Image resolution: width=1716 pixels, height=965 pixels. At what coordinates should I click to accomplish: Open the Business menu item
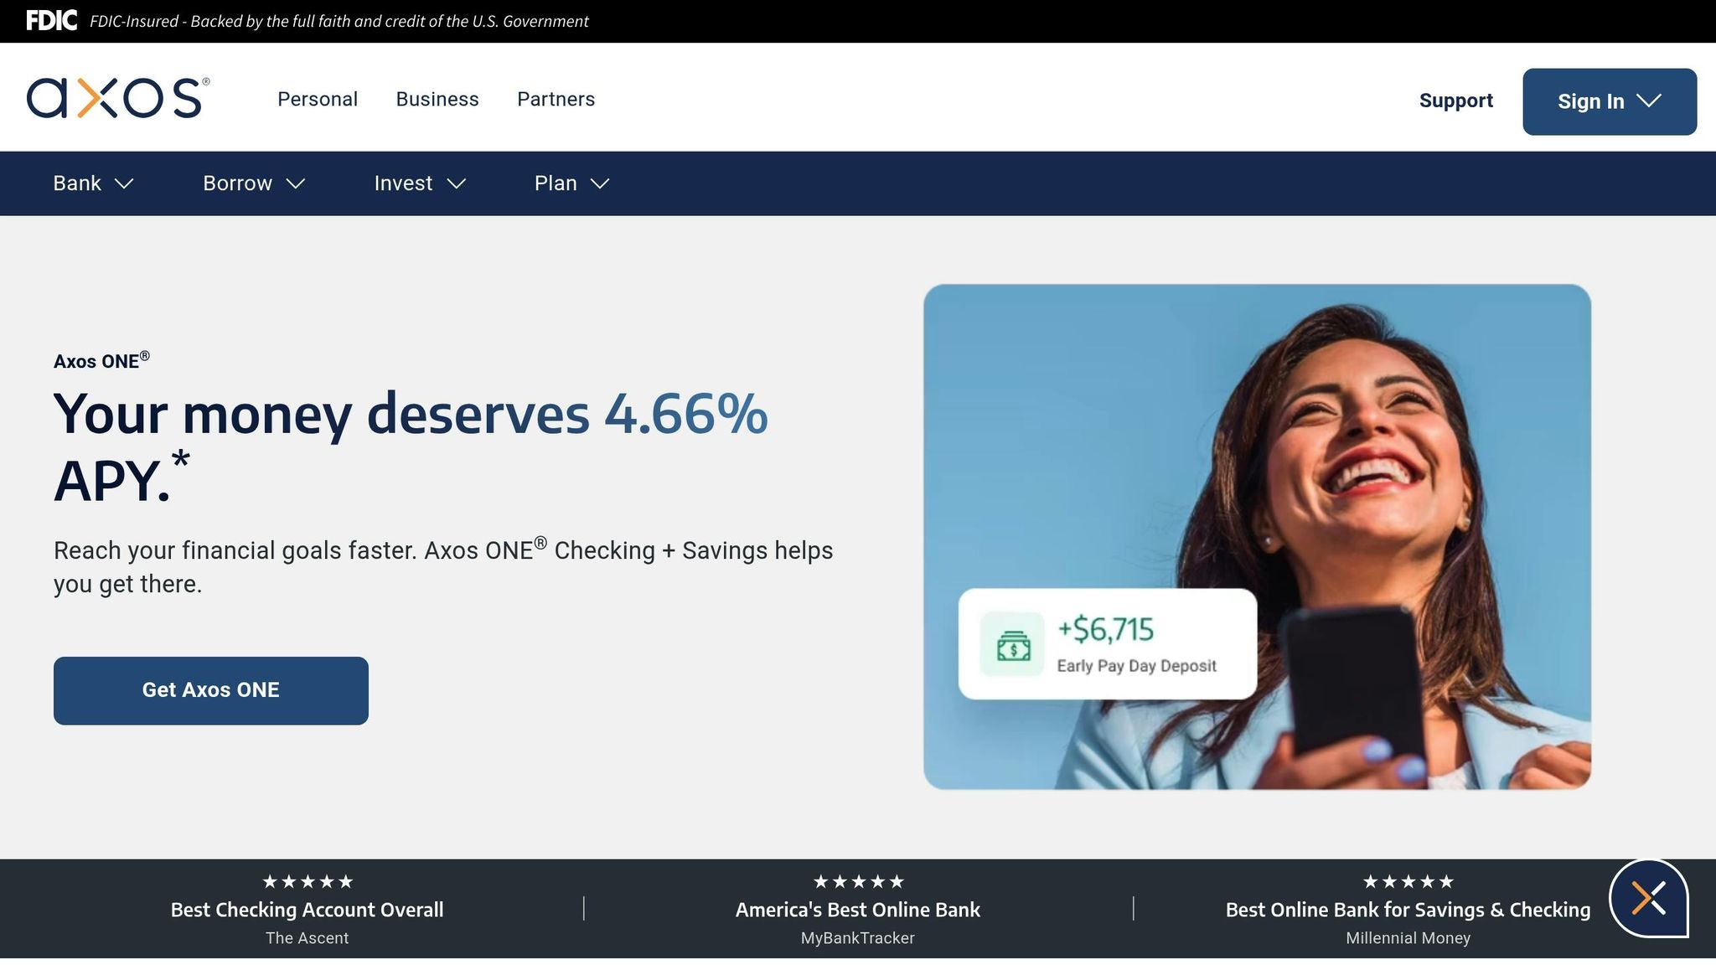tap(437, 99)
